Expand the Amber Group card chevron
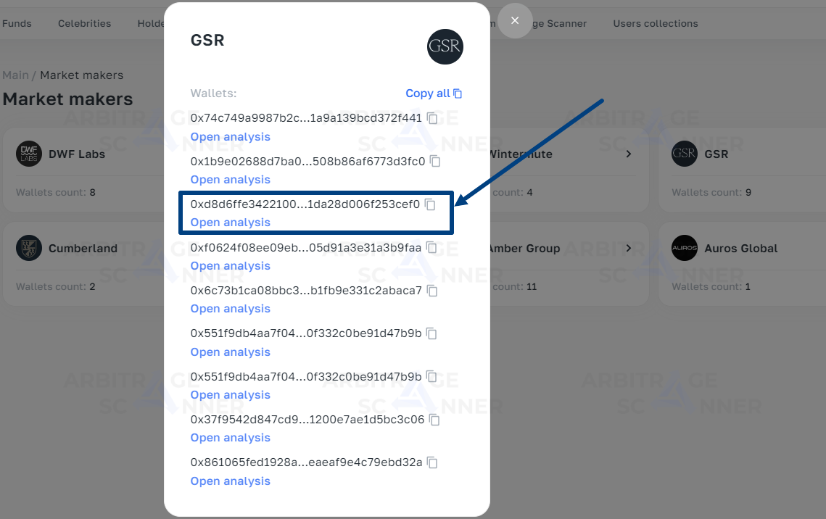 coord(629,248)
